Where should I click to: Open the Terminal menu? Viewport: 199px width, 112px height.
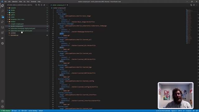(x=34, y=2)
